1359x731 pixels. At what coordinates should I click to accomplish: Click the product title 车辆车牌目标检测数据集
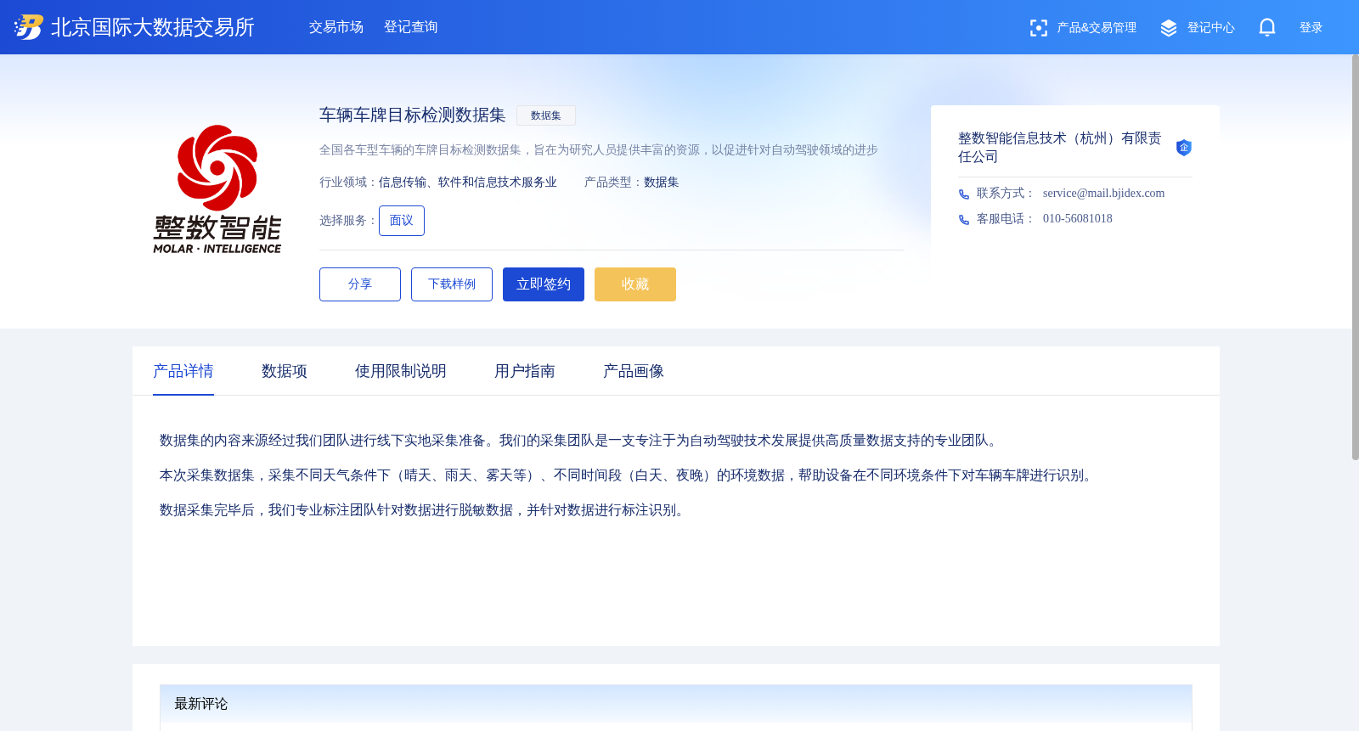tap(413, 115)
